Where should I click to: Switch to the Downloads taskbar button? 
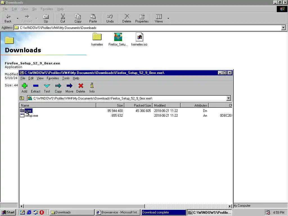pos(72,212)
